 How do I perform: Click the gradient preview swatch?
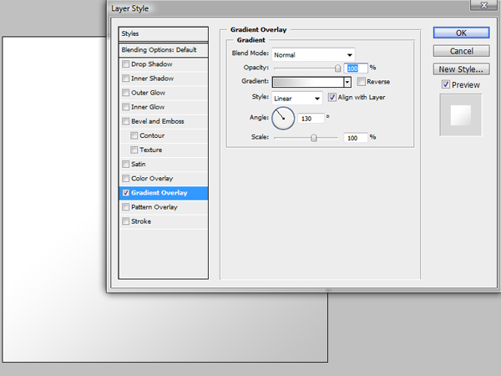[308, 82]
